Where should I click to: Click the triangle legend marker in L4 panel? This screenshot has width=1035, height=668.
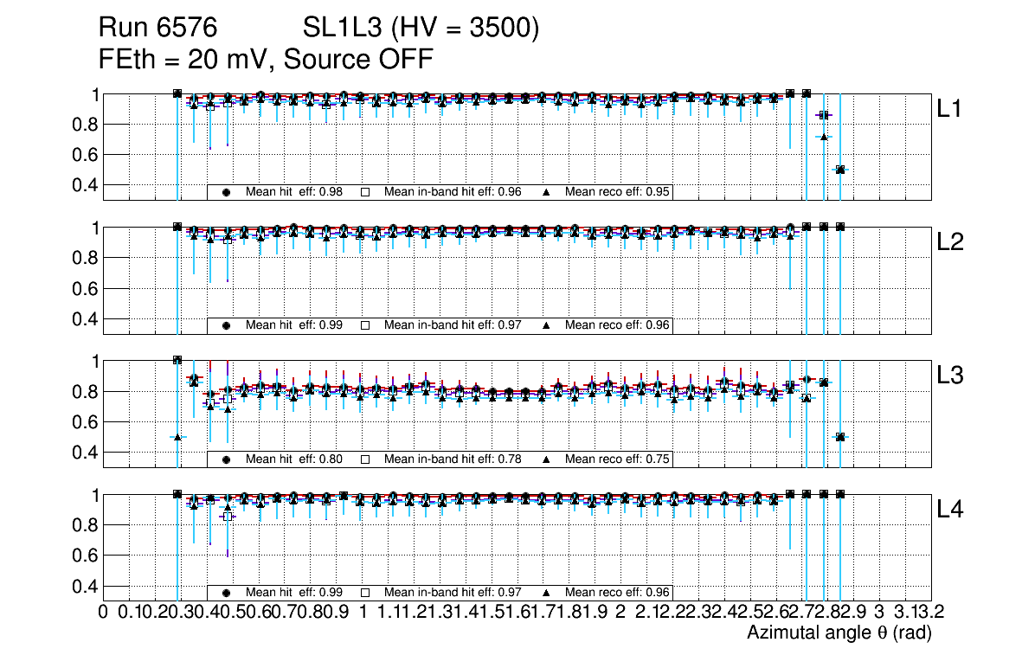click(x=547, y=593)
